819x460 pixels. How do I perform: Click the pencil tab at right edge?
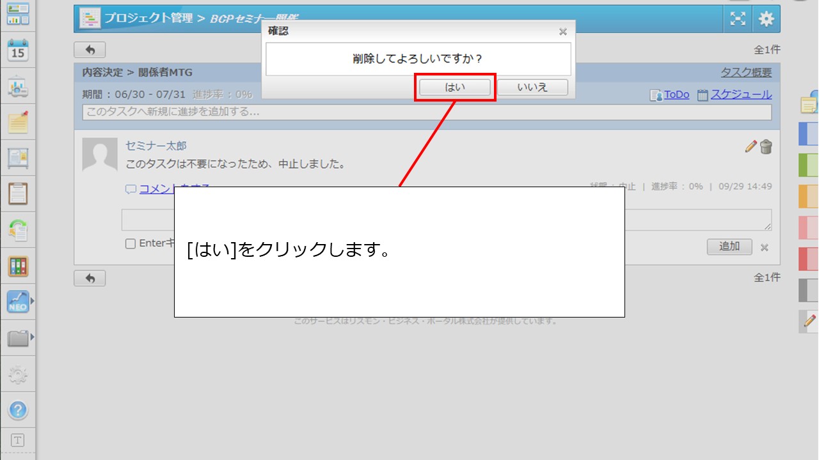coord(809,321)
